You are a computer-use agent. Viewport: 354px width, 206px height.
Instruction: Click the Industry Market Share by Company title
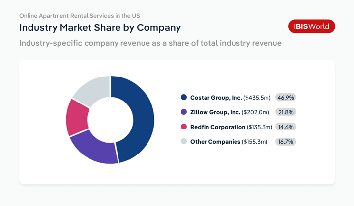[x=100, y=27]
